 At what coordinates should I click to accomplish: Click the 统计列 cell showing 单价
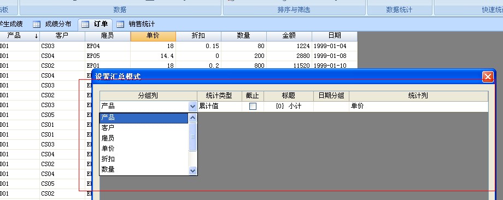click(419, 106)
